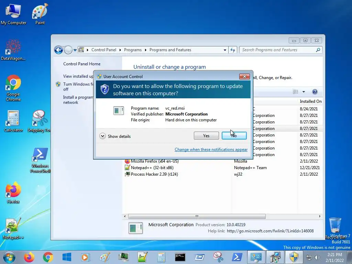Screen dimensions: 352x264
Task: Open help with the blue question icon
Action: click(x=315, y=91)
